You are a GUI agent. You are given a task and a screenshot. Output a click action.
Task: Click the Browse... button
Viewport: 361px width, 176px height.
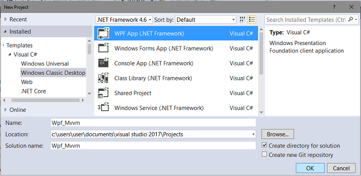tap(278, 134)
